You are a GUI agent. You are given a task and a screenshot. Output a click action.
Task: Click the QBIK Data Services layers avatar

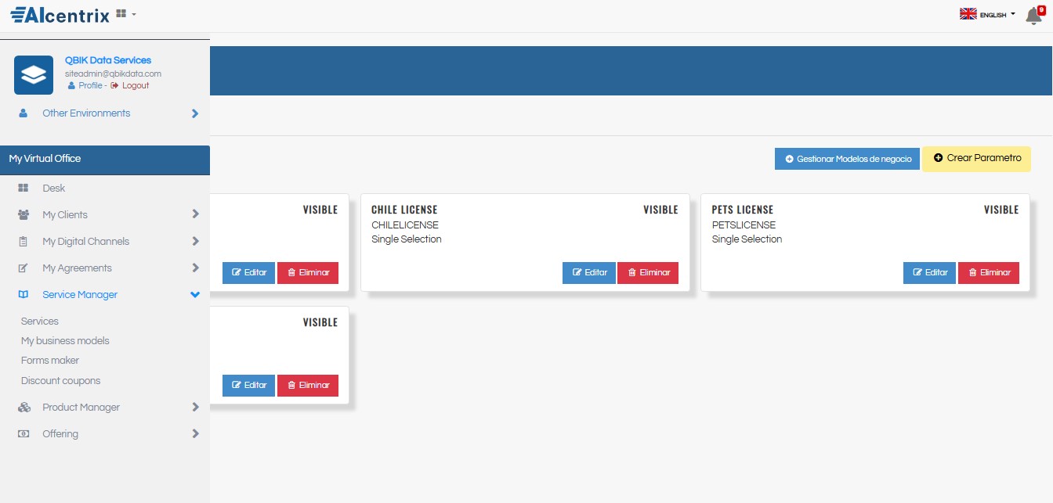click(x=34, y=75)
